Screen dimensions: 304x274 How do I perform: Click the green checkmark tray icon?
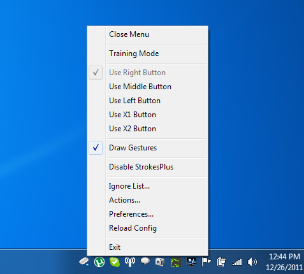click(115, 262)
